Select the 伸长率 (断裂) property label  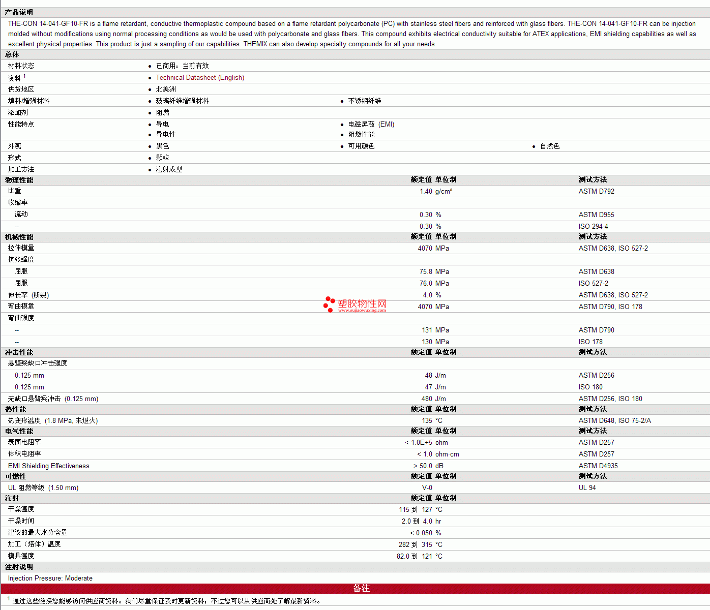coord(28,295)
